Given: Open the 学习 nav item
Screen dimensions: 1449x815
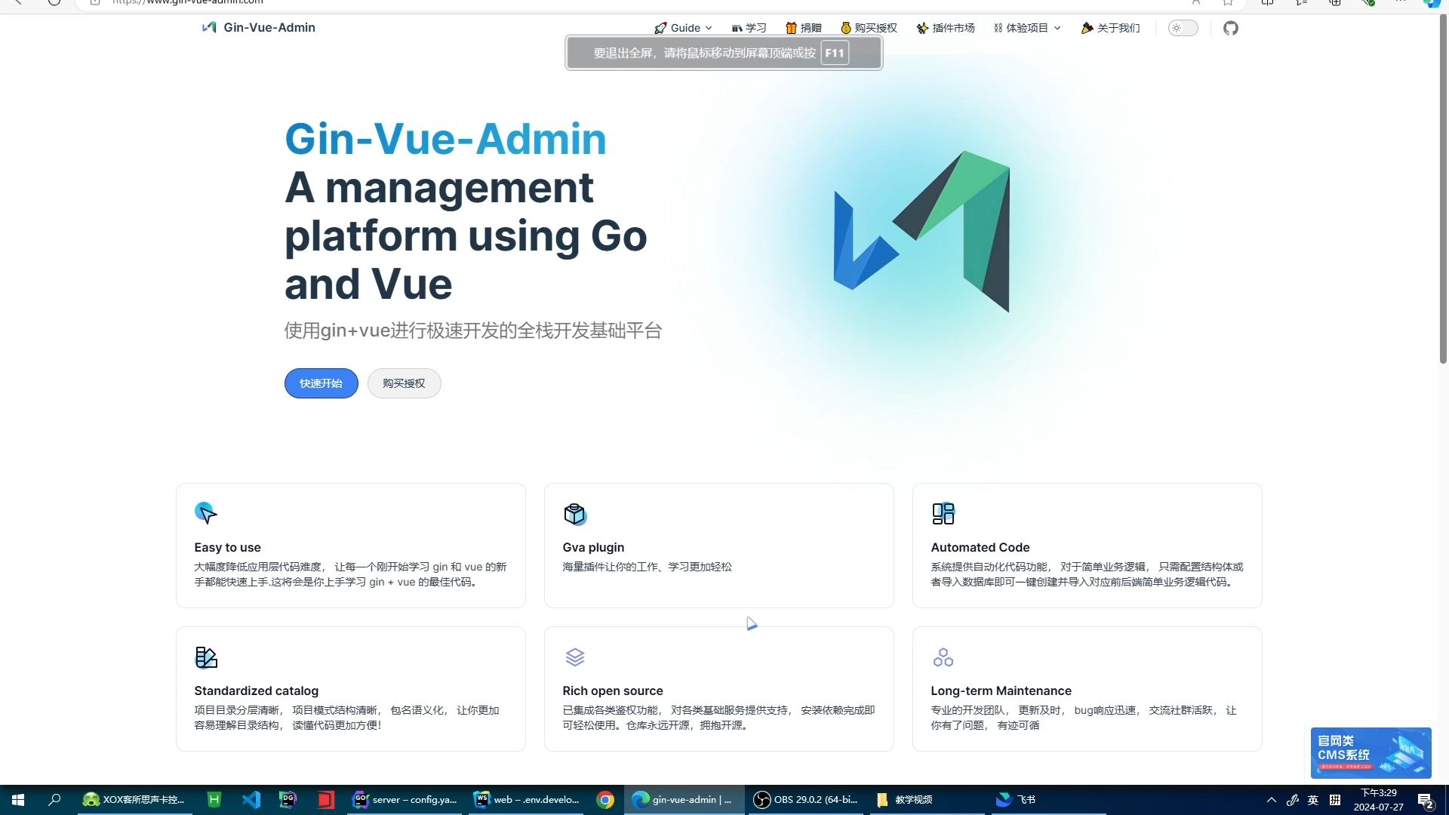Looking at the screenshot, I should tap(749, 29).
